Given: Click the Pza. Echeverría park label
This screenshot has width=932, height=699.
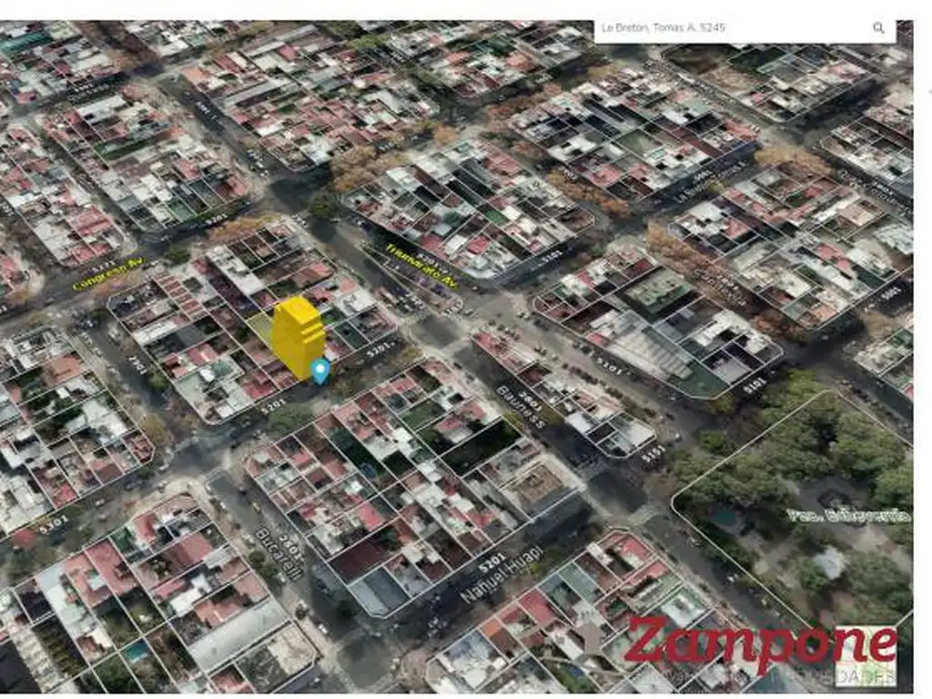Looking at the screenshot, I should (x=848, y=516).
